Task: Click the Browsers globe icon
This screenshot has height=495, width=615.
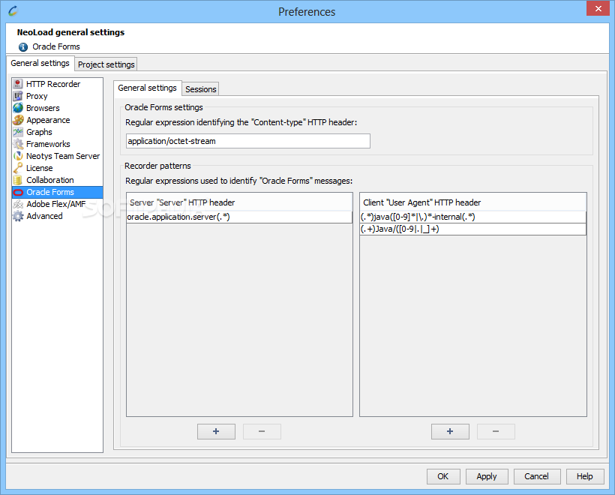Action: pyautogui.click(x=18, y=108)
